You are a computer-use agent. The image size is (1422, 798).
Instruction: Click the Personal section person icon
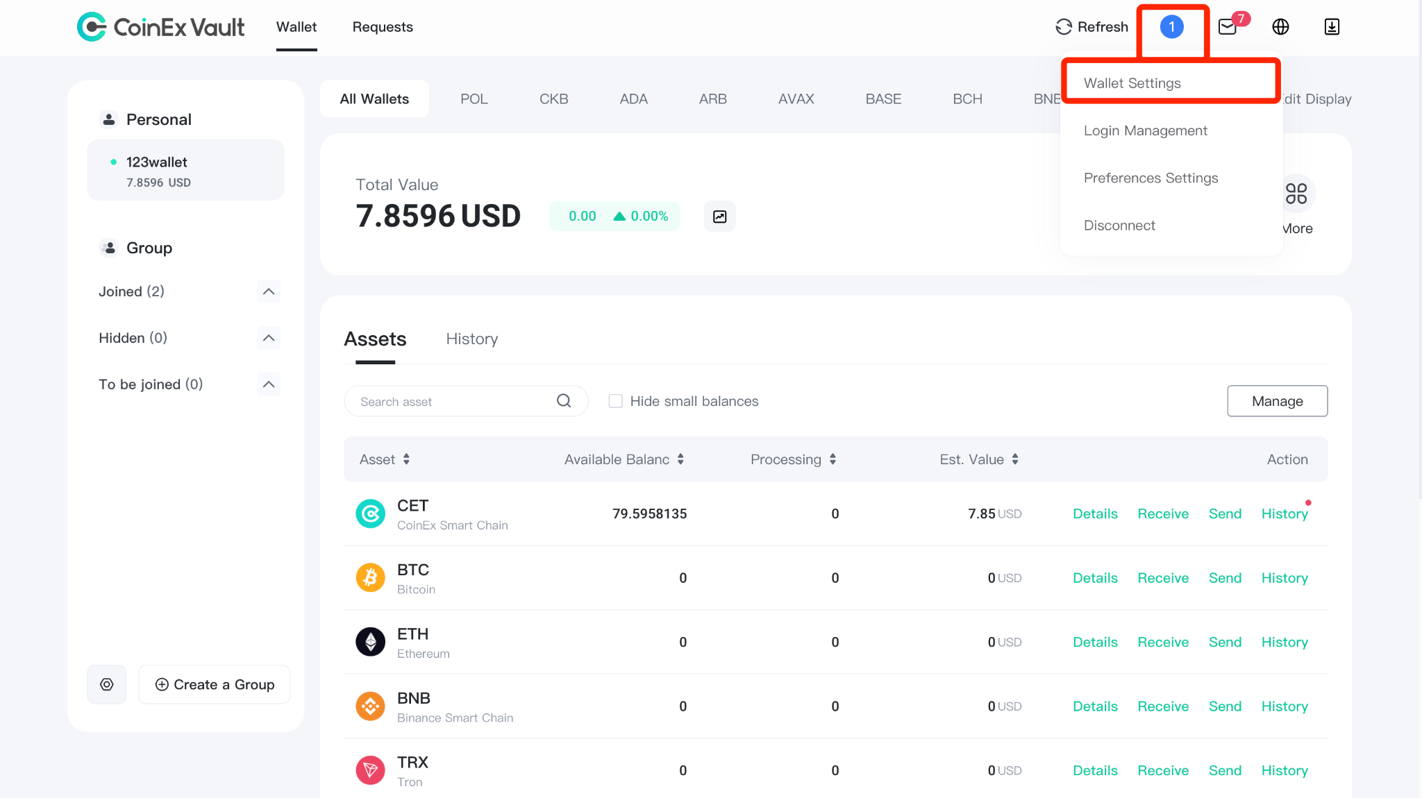[x=109, y=119]
